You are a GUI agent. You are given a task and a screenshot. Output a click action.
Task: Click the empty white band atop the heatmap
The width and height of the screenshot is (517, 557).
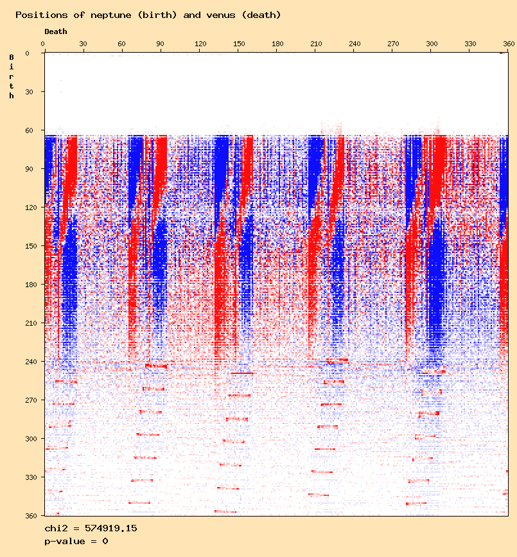[276, 90]
